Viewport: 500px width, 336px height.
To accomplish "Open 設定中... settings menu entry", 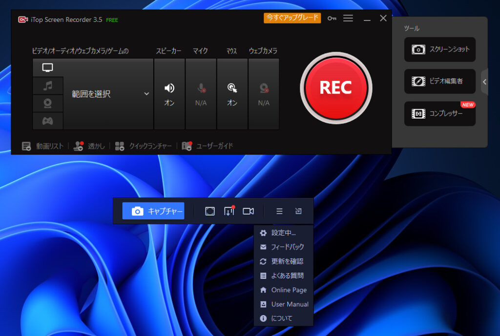I will [x=284, y=233].
